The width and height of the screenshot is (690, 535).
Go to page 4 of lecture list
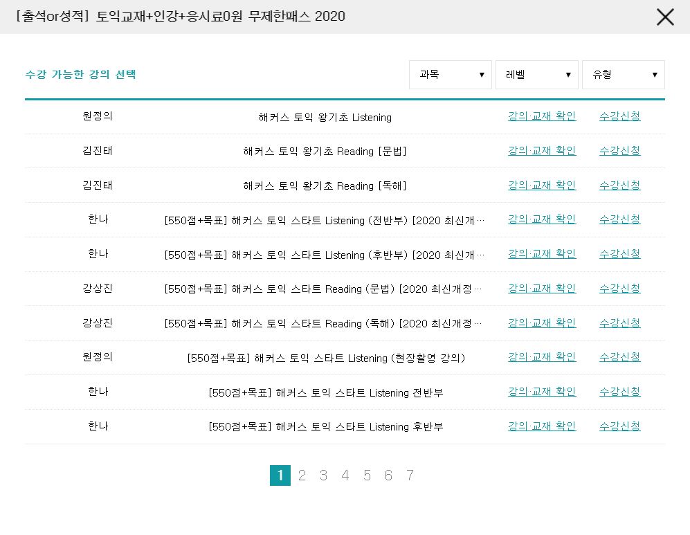pyautogui.click(x=345, y=475)
